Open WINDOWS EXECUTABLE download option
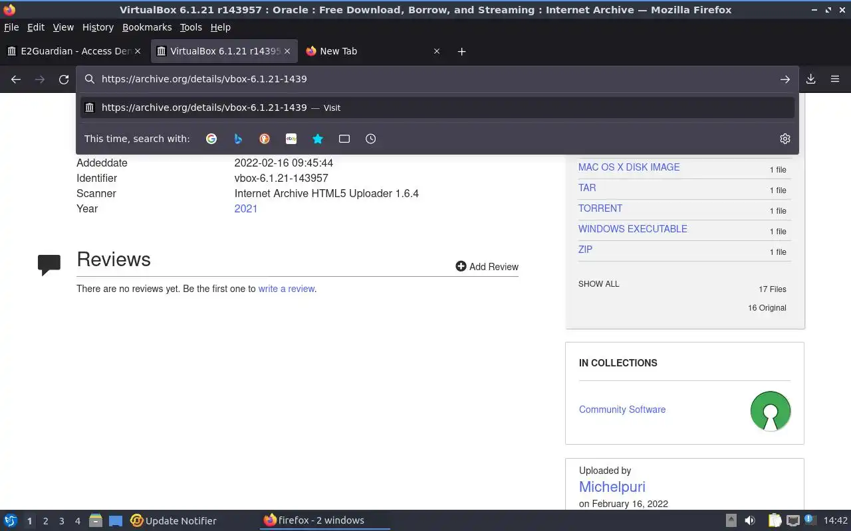Screen dimensions: 851x531 pos(633,229)
